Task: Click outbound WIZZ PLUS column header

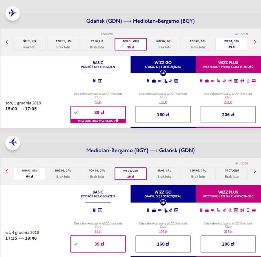Action: 228,64
